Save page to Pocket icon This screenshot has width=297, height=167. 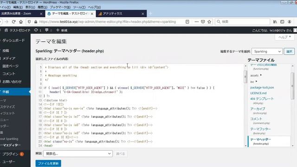point(203,22)
